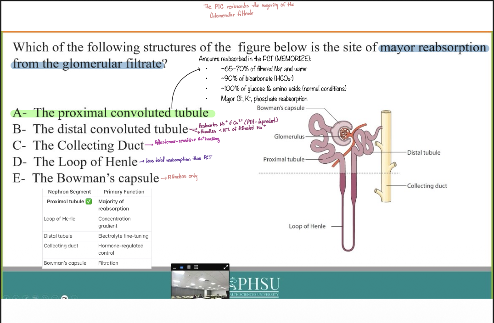Switch video panel to grid gallery view
Image resolution: width=494 pixels, height=323 pixels.
click(x=196, y=267)
